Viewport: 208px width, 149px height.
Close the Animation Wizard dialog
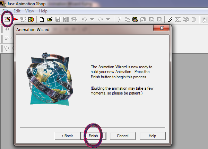point(161,28)
